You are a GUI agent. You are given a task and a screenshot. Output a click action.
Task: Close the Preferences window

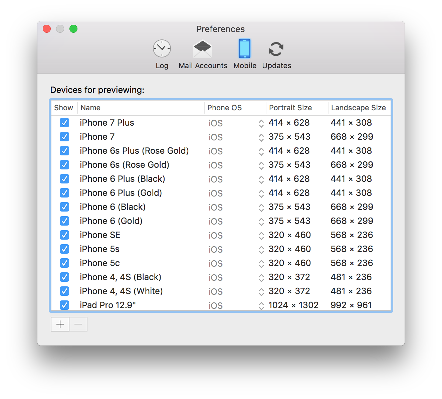(x=47, y=29)
